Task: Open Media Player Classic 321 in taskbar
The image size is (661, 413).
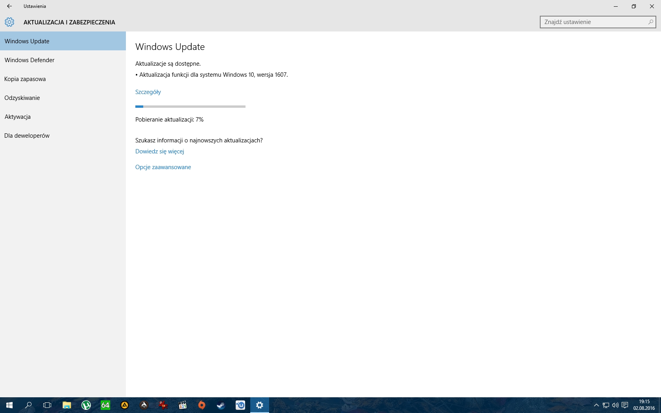Action: point(183,405)
